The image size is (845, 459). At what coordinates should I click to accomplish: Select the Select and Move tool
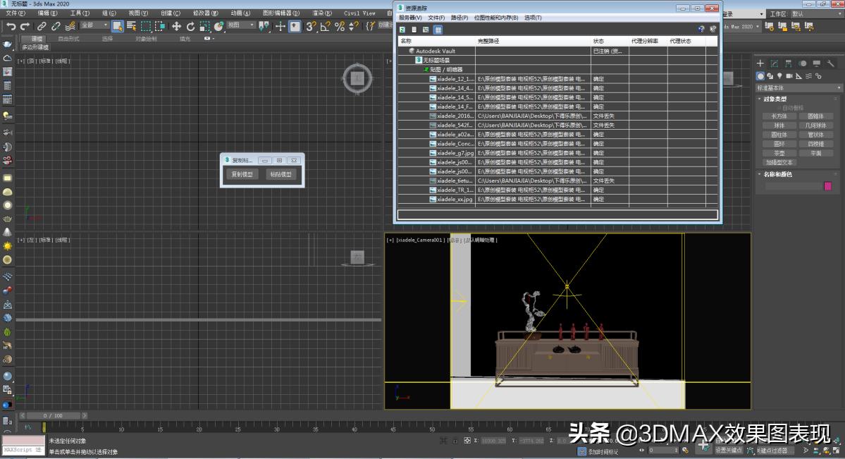[x=177, y=25]
